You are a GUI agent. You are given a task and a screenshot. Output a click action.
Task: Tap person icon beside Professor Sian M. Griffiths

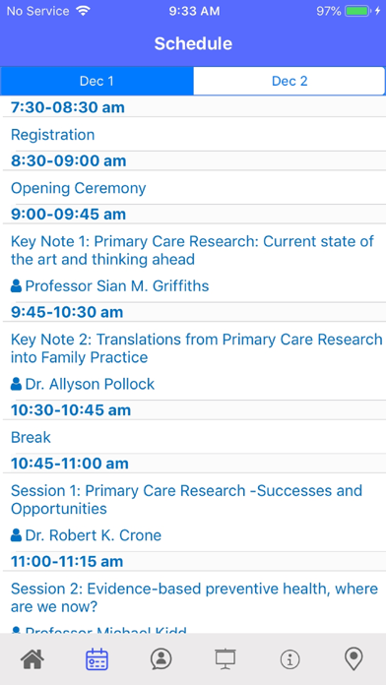(16, 286)
